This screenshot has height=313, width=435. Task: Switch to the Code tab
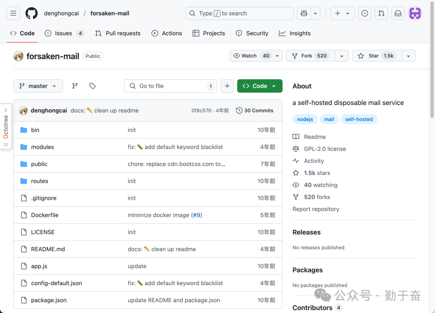tap(22, 33)
